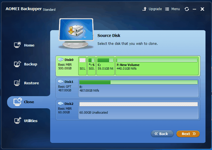Select the *: S system reserved partition
This screenshot has width=212, height=150.
92,66
